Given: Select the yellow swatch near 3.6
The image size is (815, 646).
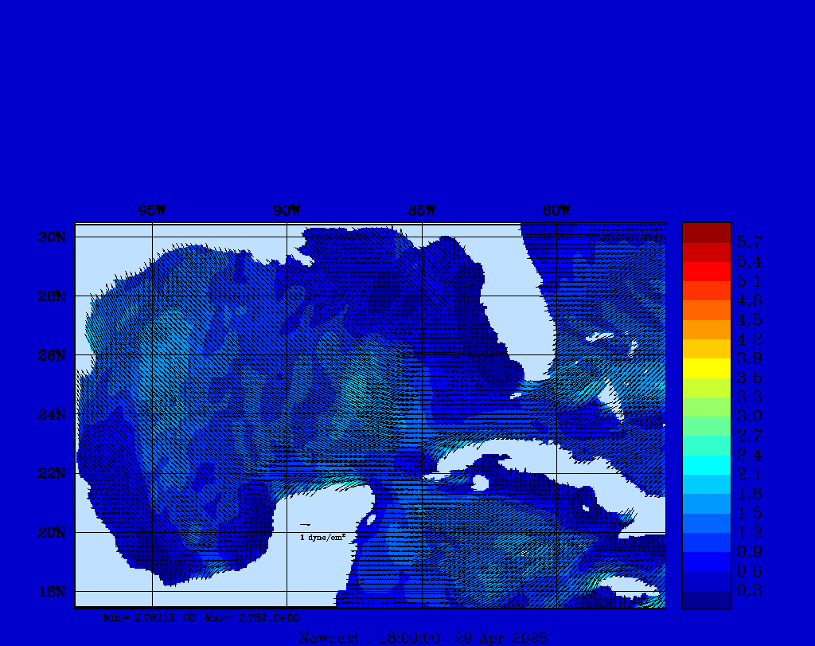Looking at the screenshot, I should (706, 368).
